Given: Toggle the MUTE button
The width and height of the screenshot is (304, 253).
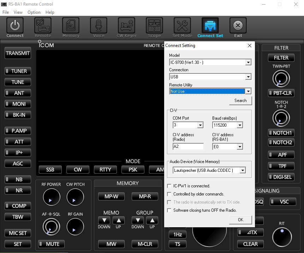Looking at the screenshot, I should (52, 244).
